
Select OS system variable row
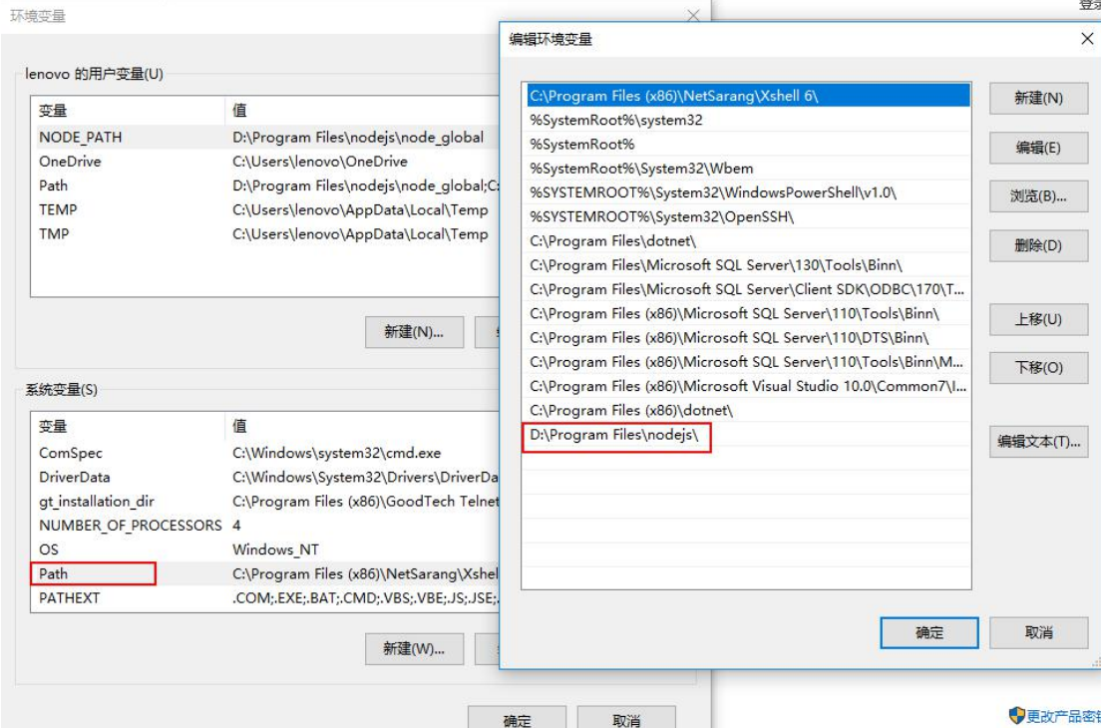267,549
